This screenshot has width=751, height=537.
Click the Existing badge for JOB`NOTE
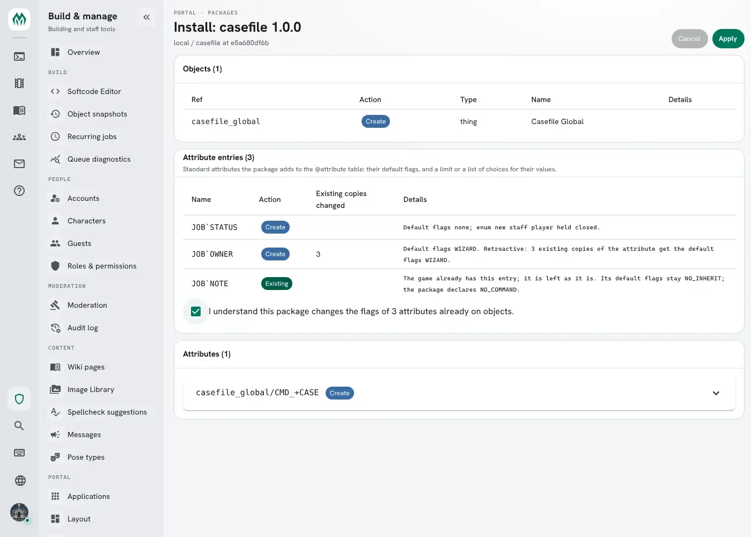tap(277, 284)
